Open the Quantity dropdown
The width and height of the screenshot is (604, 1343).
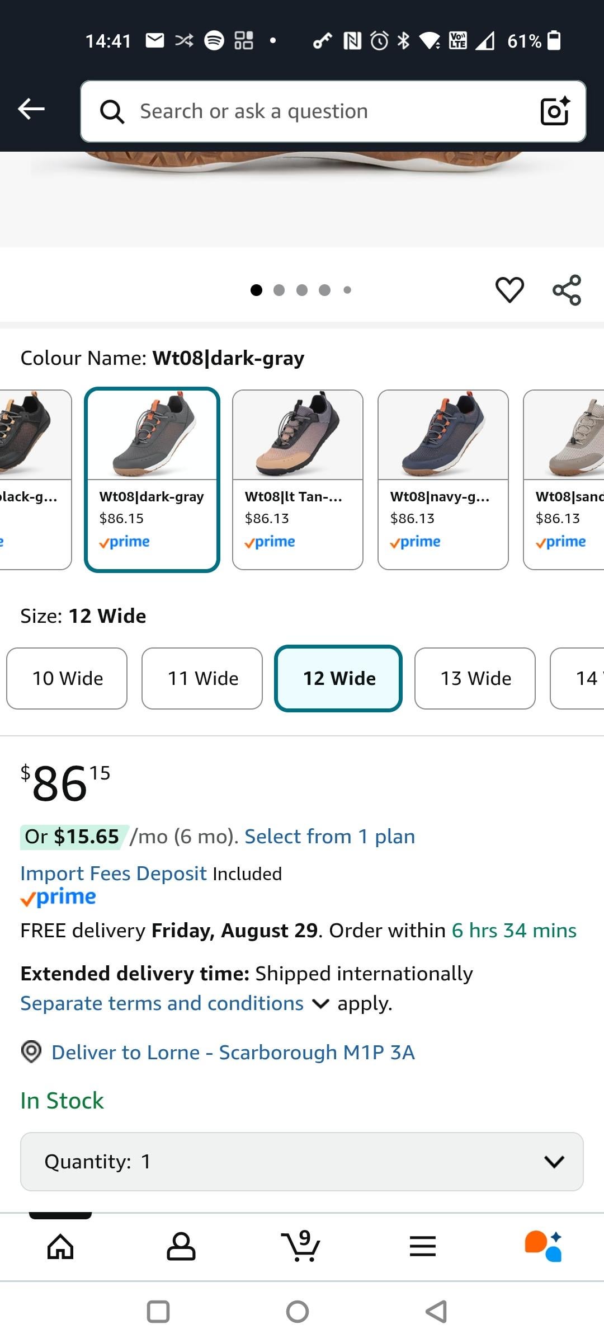point(302,1162)
